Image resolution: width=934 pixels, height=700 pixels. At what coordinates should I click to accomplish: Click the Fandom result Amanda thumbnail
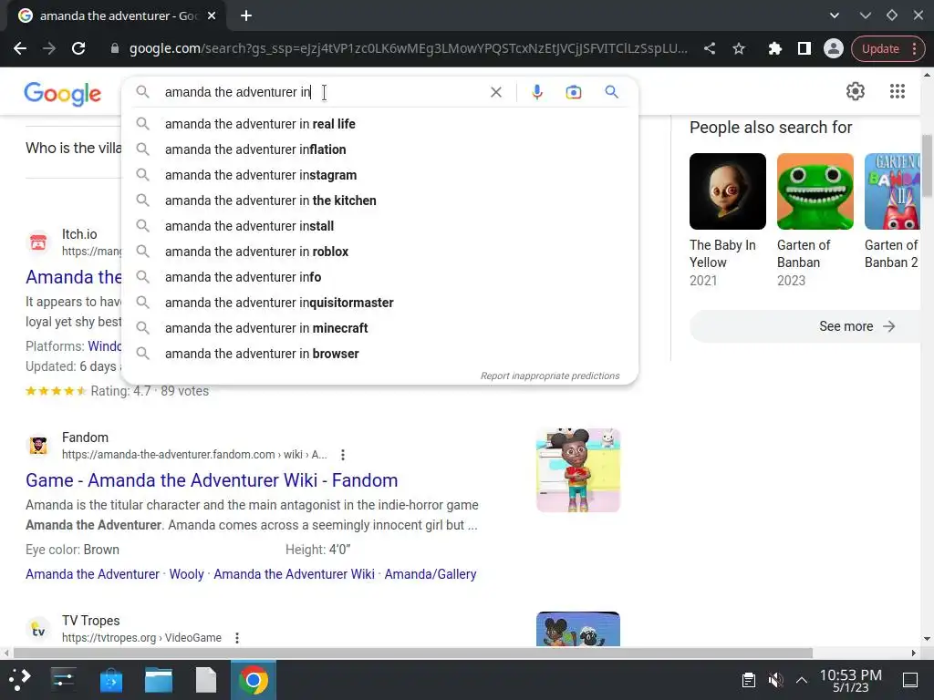[x=577, y=470]
